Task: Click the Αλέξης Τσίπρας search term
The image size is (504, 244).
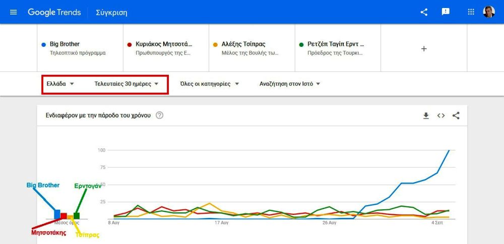Action: coord(251,48)
